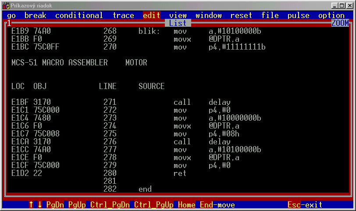The height and width of the screenshot is (211, 356).
Task: Click the Ctrl_PgUp hint in status bar
Action: tap(153, 205)
